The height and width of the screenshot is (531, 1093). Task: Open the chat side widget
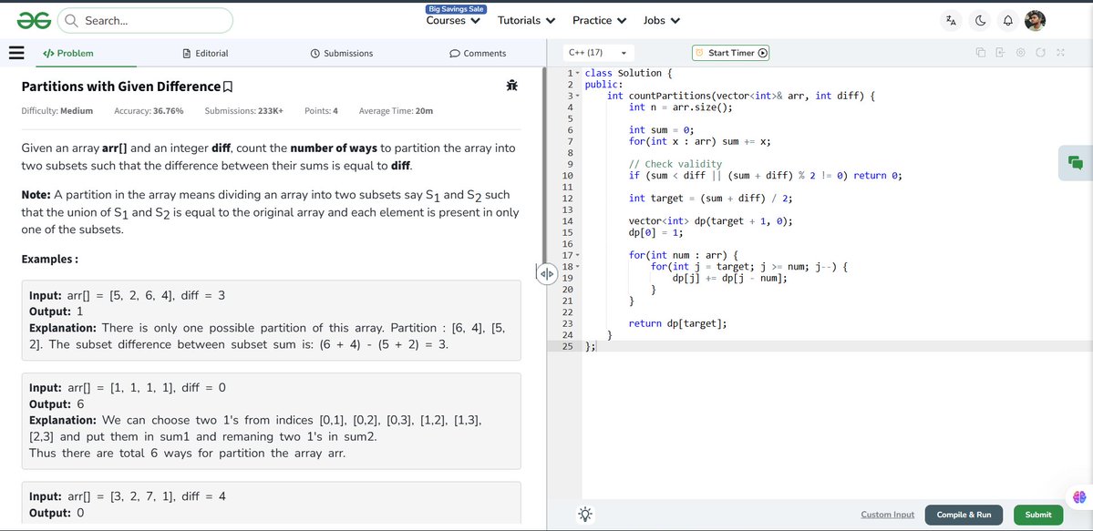pos(1076,163)
